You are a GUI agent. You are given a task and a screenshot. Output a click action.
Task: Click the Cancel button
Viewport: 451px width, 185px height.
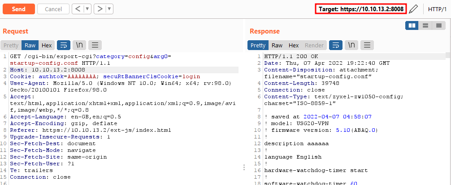[53, 9]
